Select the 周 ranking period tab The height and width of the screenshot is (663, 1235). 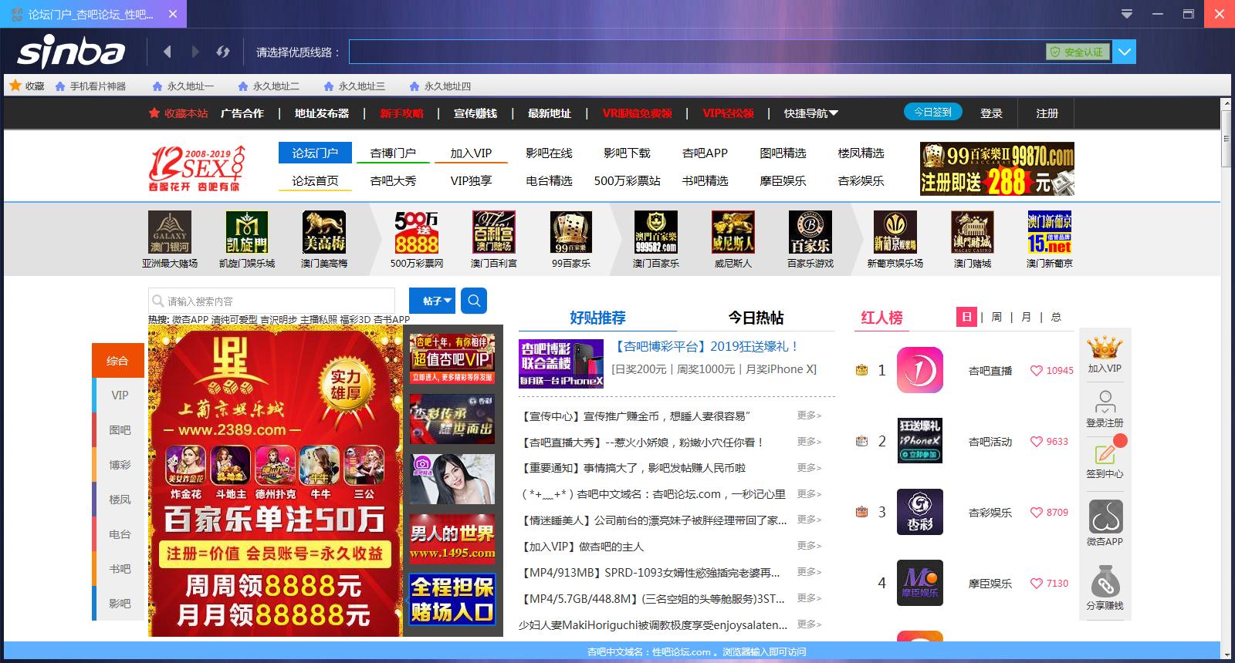996,317
